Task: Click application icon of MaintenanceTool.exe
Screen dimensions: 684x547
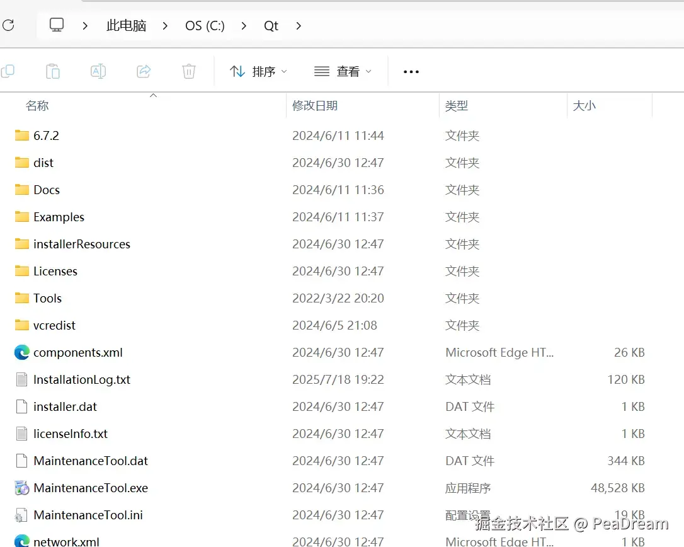Action: point(22,488)
